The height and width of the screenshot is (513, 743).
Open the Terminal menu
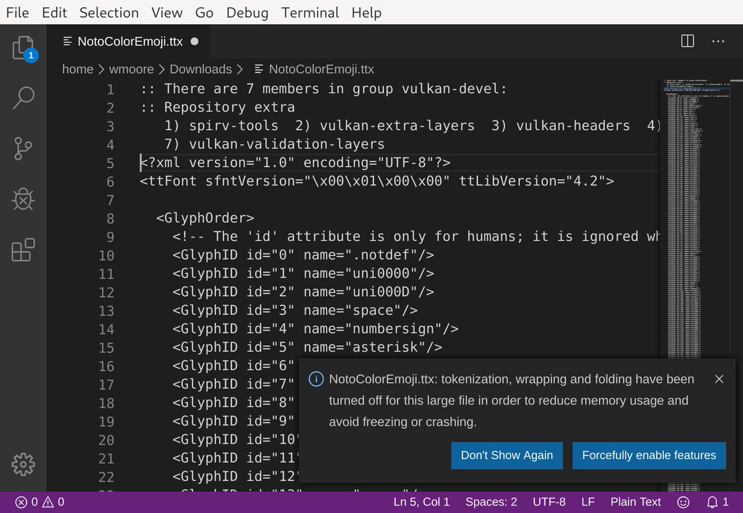[310, 12]
